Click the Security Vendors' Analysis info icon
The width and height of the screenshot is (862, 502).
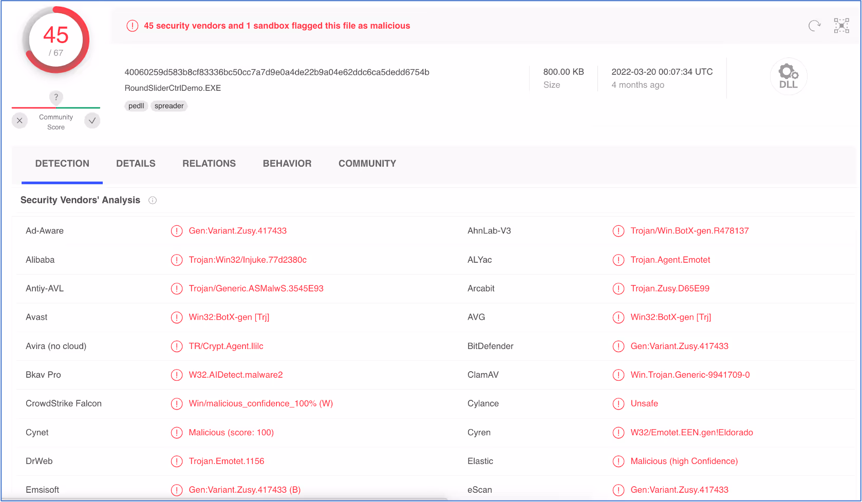tap(153, 200)
